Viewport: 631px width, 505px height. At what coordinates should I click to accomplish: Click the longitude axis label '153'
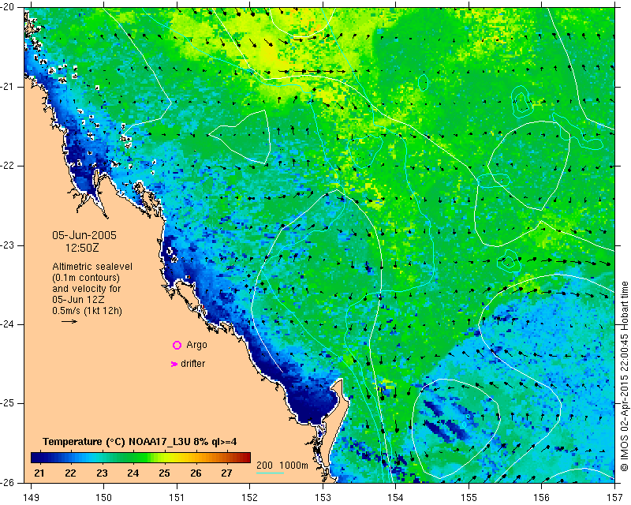click(323, 498)
